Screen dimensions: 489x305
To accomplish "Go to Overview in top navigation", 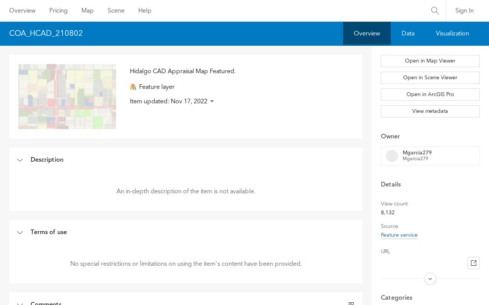I will tap(23, 11).
